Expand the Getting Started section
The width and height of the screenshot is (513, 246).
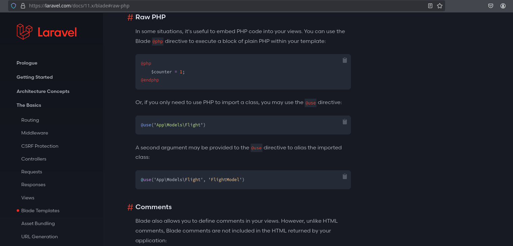coord(34,77)
